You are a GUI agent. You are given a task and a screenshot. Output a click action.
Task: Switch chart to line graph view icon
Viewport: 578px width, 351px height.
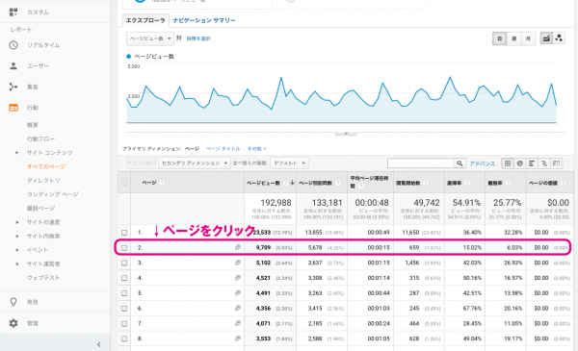click(546, 38)
